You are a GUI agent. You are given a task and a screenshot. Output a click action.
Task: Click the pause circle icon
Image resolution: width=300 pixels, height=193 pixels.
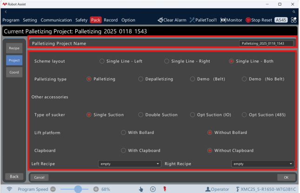pyautogui.click(x=153, y=189)
